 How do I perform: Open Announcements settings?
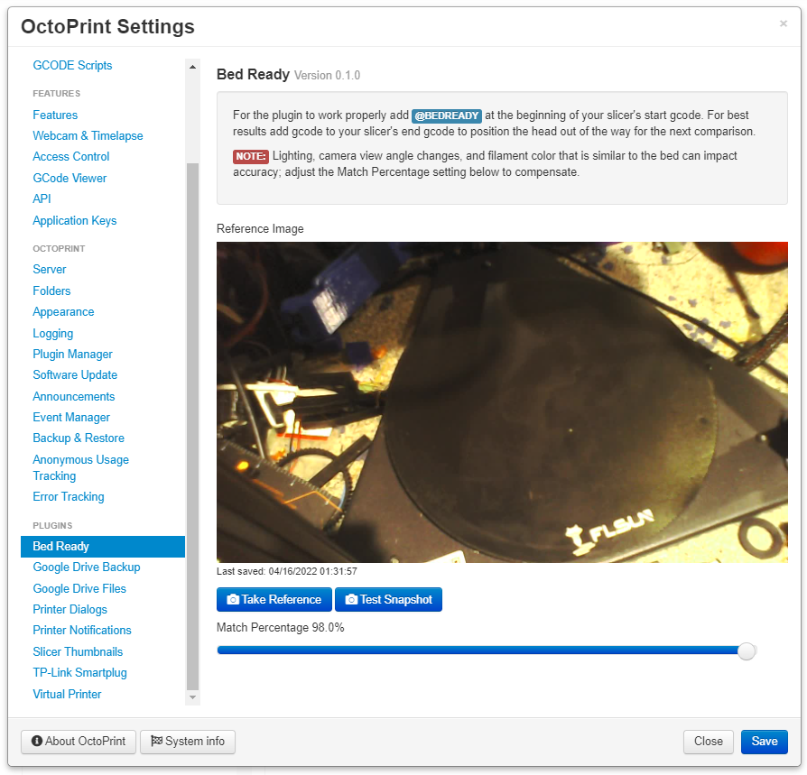(x=74, y=396)
